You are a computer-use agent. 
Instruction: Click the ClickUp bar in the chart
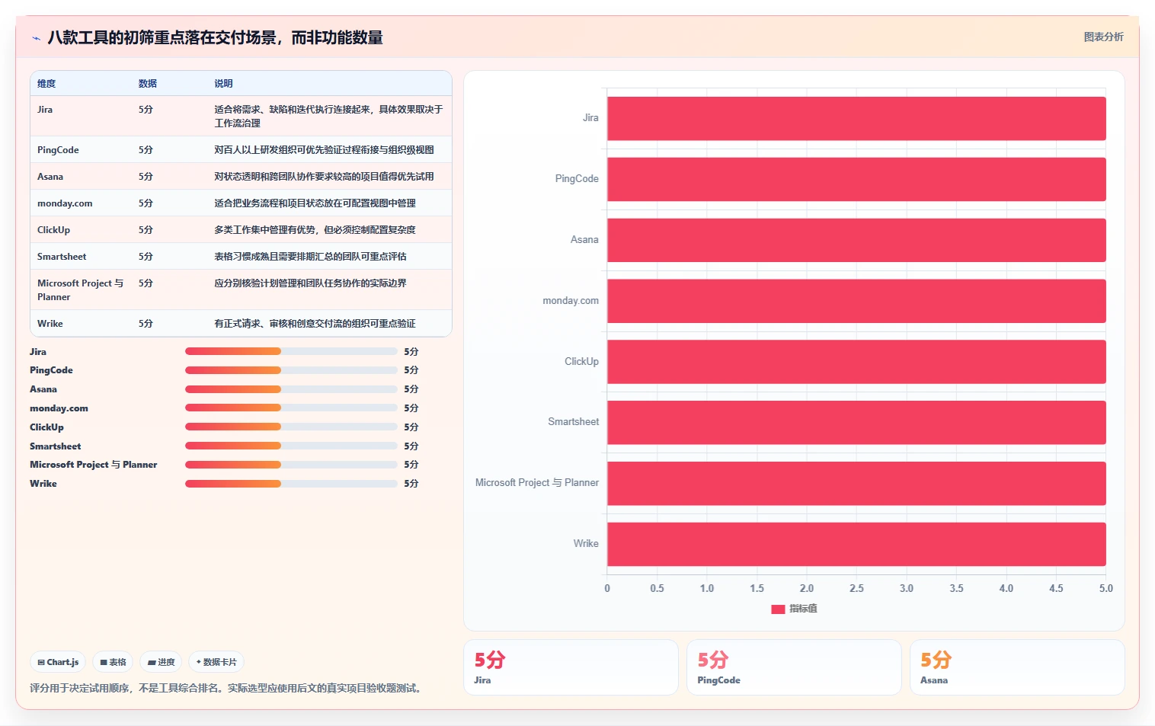pos(856,362)
